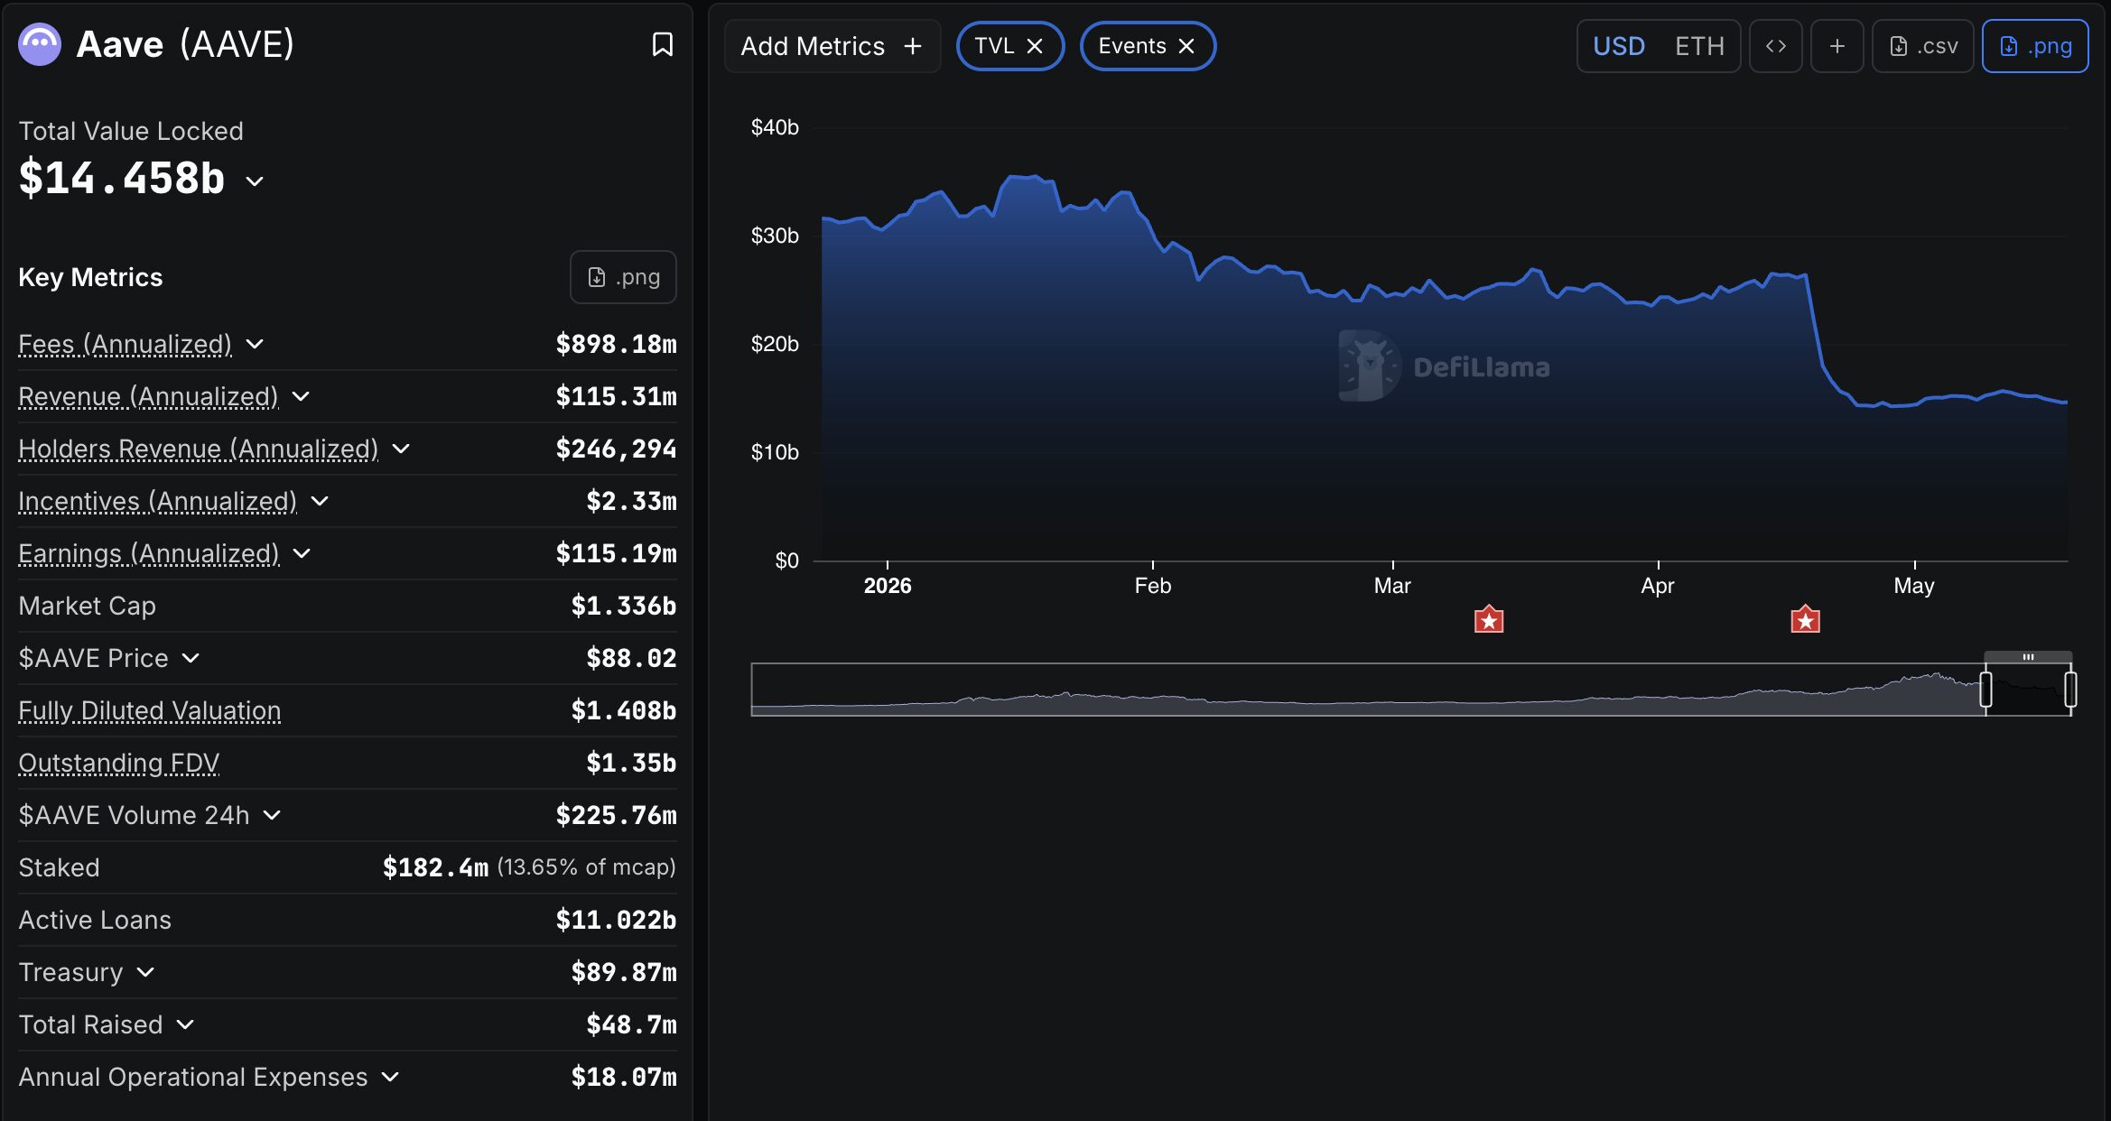
Task: Click the Key Metrics heading
Action: coord(90,277)
